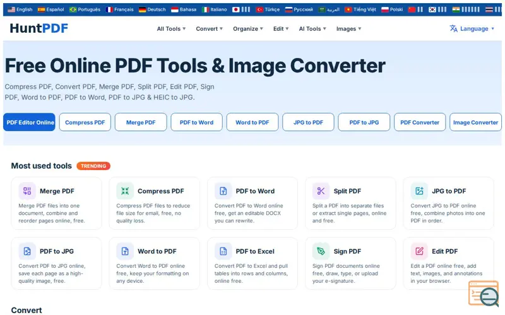Click the Russian flag for Русский
This screenshot has height=315, width=505.
point(288,9)
